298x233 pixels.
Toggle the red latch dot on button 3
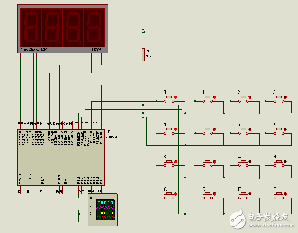pyautogui.click(x=285, y=97)
